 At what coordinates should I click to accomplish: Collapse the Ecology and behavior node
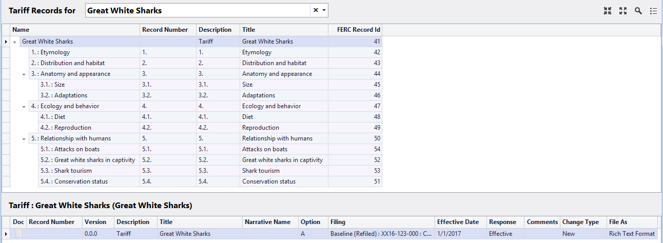click(x=24, y=106)
